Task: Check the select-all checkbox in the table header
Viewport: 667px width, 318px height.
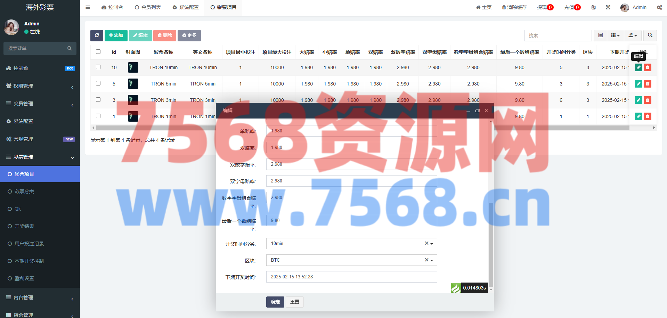Action: (98, 52)
